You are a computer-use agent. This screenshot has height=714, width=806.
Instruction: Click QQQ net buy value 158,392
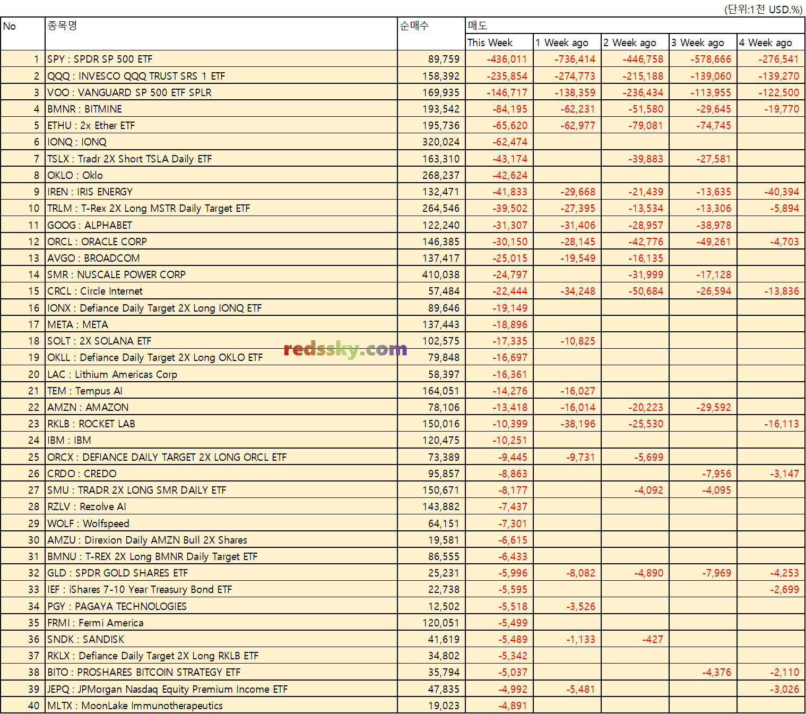click(431, 76)
